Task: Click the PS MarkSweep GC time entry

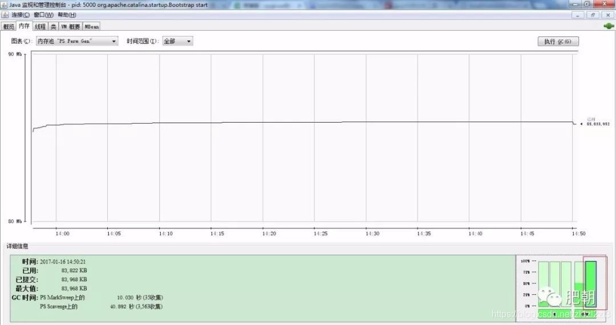Action: [x=102, y=298]
